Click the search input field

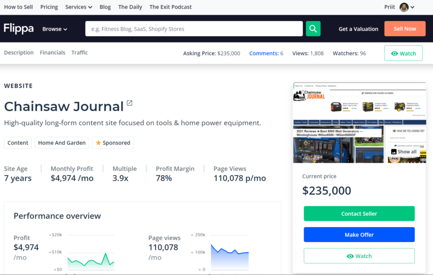[194, 29]
